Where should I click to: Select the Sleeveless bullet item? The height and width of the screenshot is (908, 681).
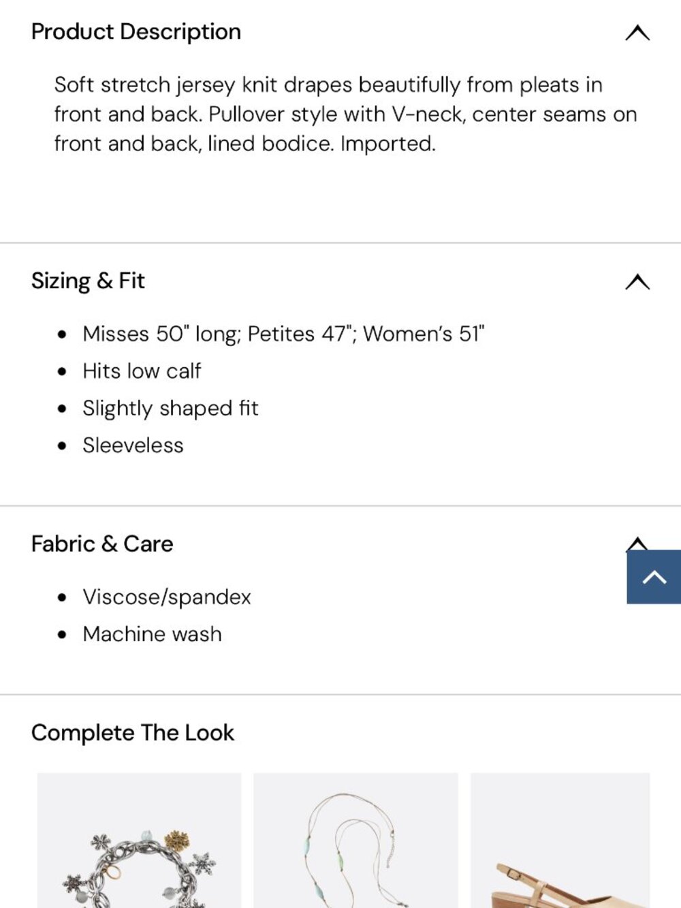(133, 445)
